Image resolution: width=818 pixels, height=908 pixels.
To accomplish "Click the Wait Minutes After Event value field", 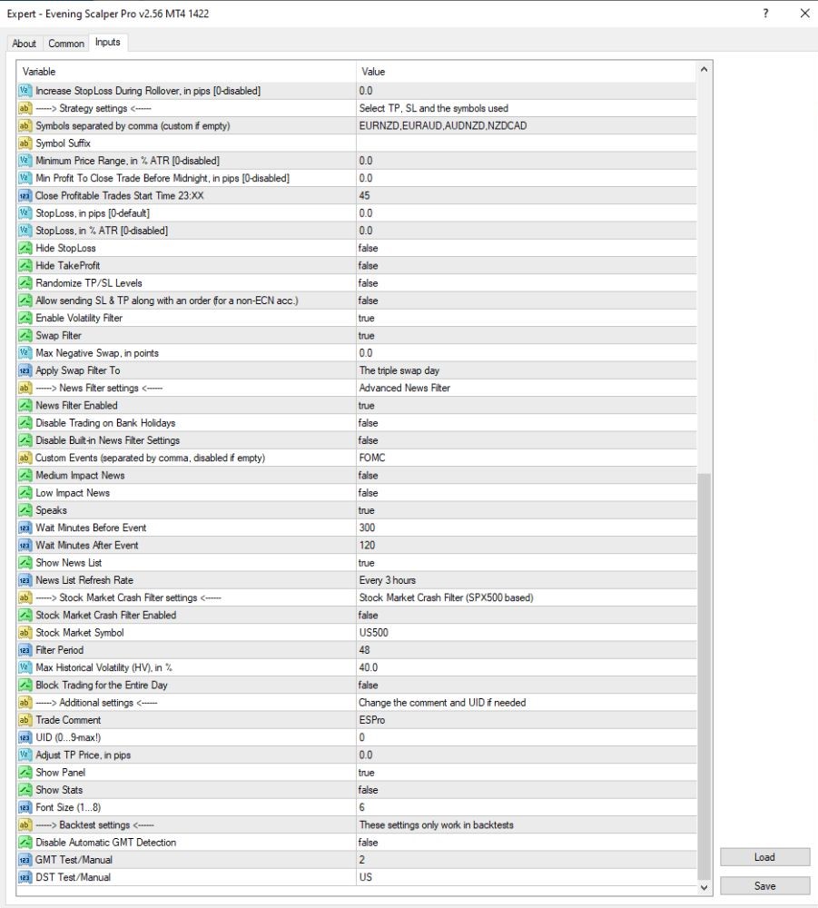I will (527, 546).
